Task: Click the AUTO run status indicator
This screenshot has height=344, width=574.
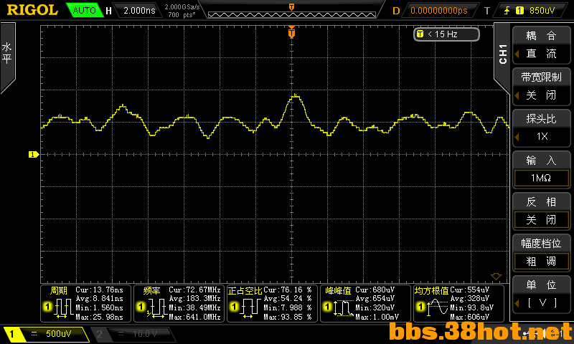Action: point(85,10)
